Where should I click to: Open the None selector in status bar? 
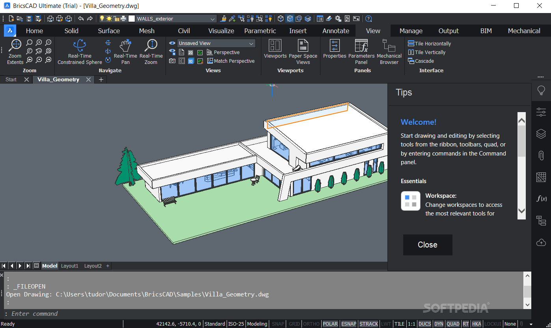coord(510,324)
